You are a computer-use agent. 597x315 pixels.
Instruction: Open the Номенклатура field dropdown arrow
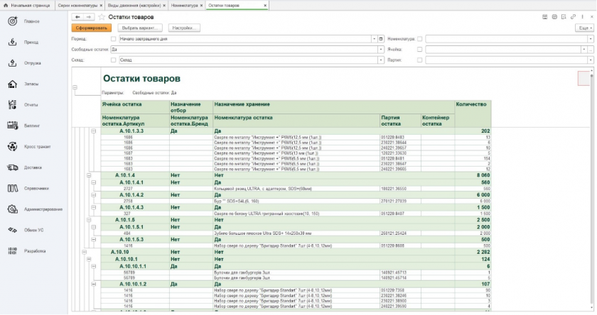click(x=591, y=39)
